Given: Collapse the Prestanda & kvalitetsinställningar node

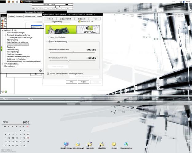Looking at the screenshot, I should (5, 35).
